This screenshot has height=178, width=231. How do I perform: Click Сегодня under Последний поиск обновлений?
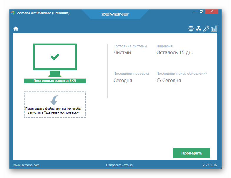click(172, 80)
